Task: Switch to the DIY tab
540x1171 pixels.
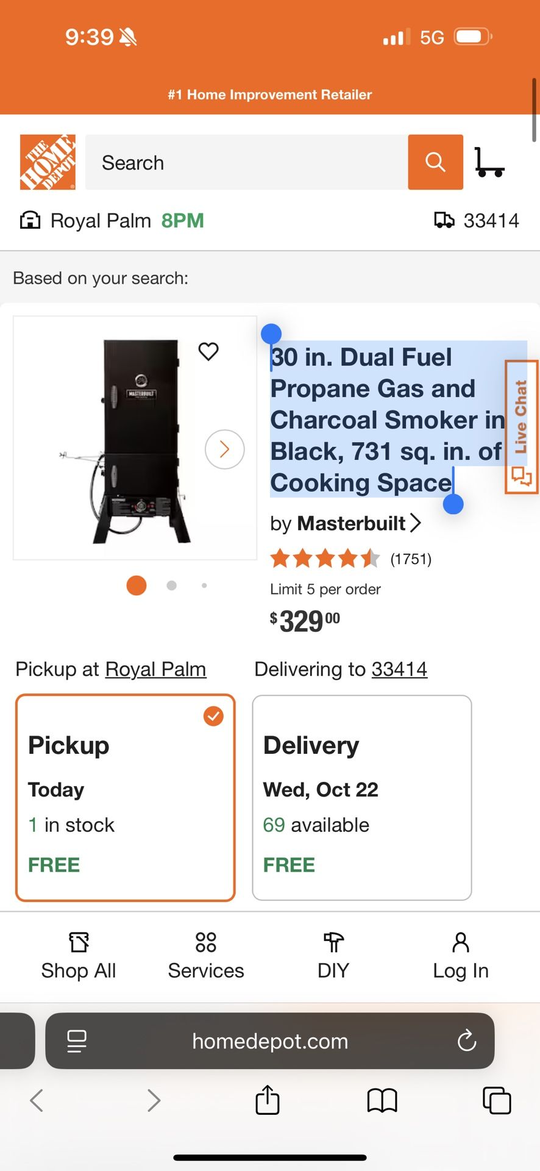Action: pos(333,955)
